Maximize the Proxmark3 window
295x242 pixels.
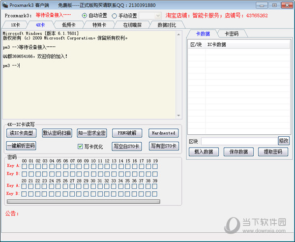click(x=274, y=5)
